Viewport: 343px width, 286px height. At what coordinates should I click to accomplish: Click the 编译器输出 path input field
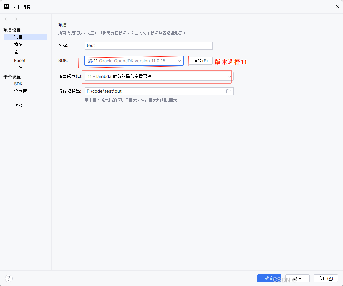point(159,91)
